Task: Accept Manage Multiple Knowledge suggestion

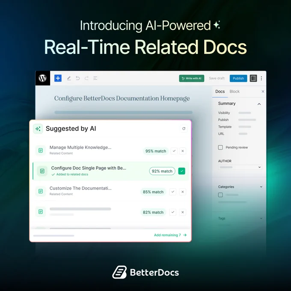Action: click(174, 151)
